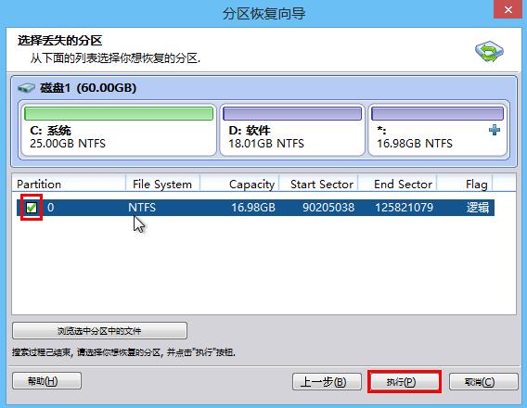Image resolution: width=527 pixels, height=408 pixels.
Task: Click the purple bar above D: 软件
Action: point(292,113)
